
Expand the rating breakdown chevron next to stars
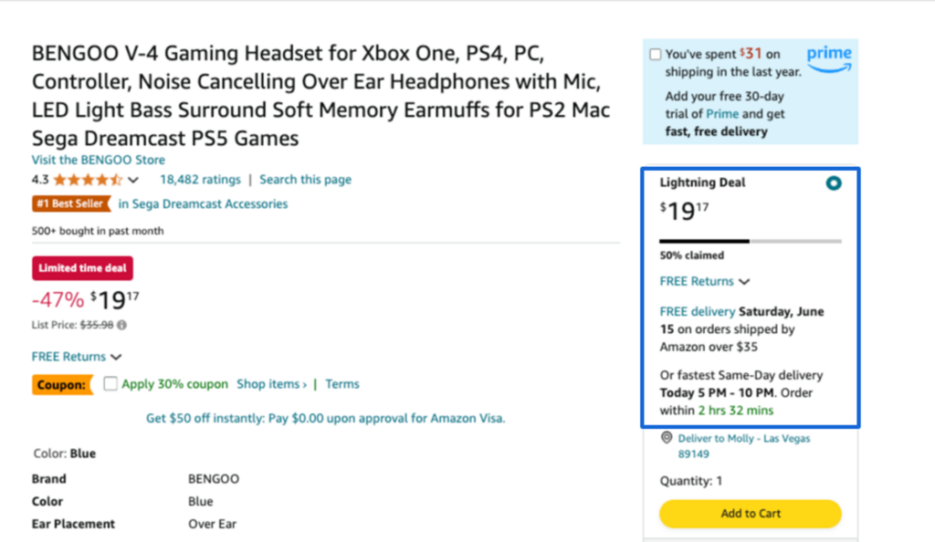tap(133, 180)
